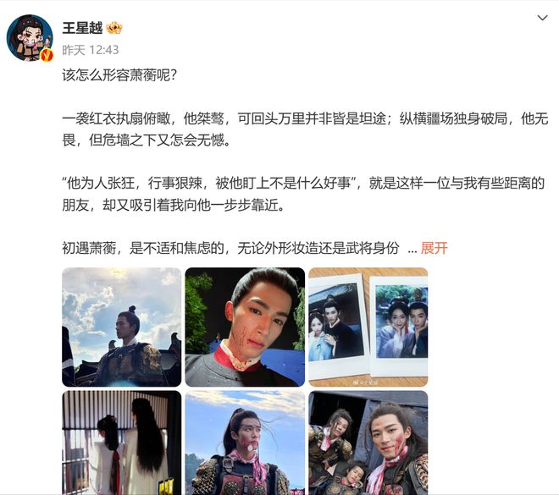Screen dimensions: 559x495
Task: Click the right polaroid in third photo
Action: click(399, 326)
